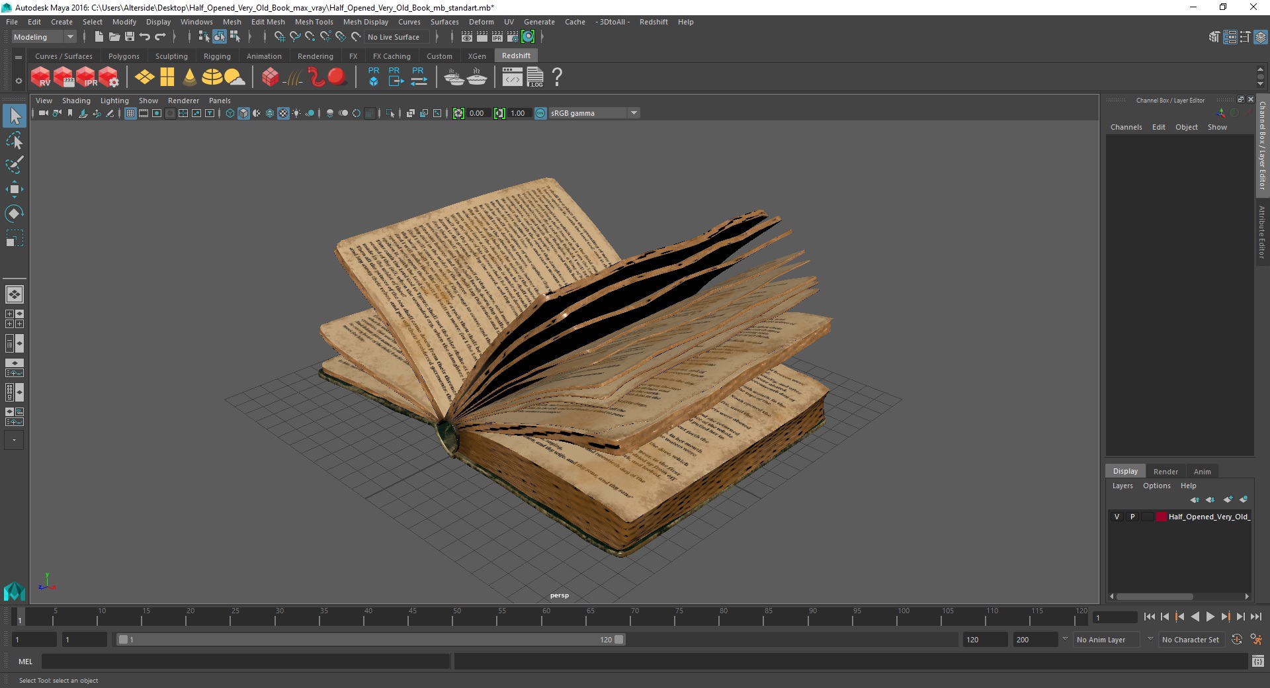Click the No Live Surface field
Screen dimensions: 1270x688
tap(396, 37)
